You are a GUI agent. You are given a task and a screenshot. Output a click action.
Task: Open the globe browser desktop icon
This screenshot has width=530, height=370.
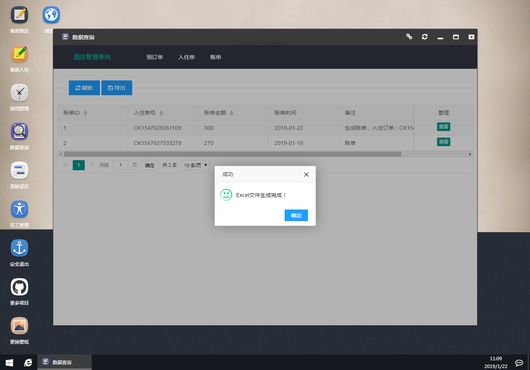click(x=51, y=15)
